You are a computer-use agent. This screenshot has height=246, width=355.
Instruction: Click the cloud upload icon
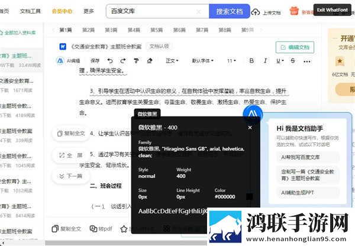tap(256, 12)
